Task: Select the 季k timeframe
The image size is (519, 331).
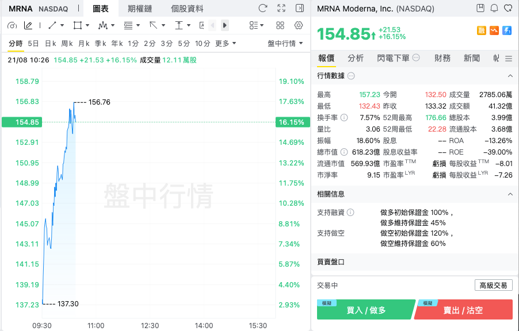Action: tap(100, 43)
